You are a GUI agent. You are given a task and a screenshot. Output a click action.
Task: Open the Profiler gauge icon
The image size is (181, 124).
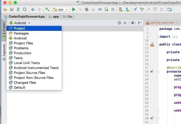click(100, 9)
